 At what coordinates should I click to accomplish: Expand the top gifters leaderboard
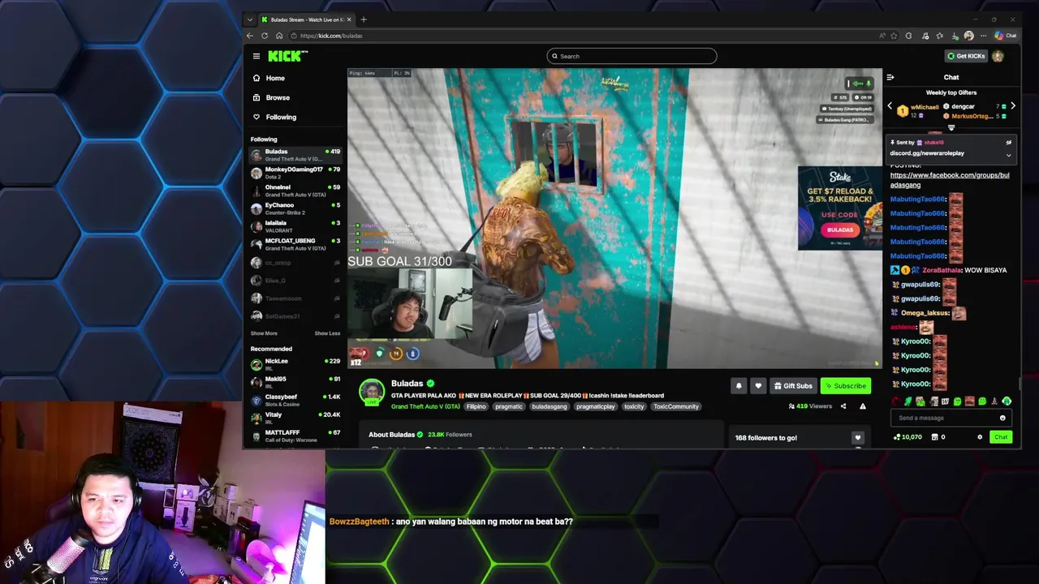[951, 127]
